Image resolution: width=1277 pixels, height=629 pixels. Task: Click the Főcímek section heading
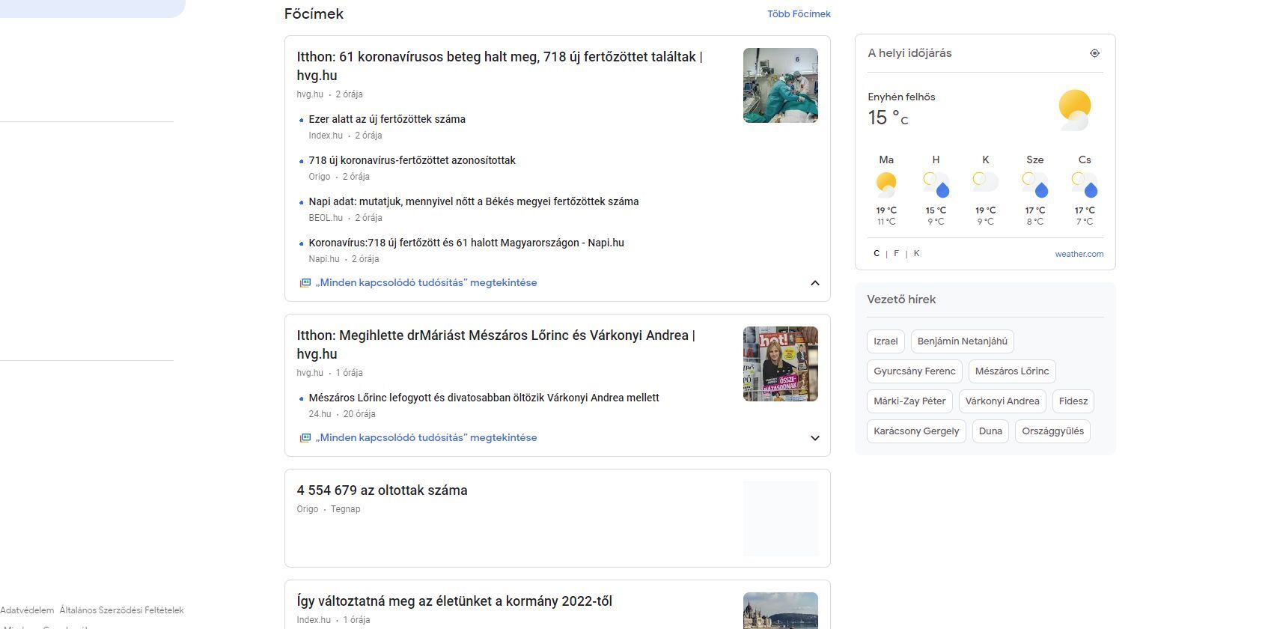[x=314, y=13]
